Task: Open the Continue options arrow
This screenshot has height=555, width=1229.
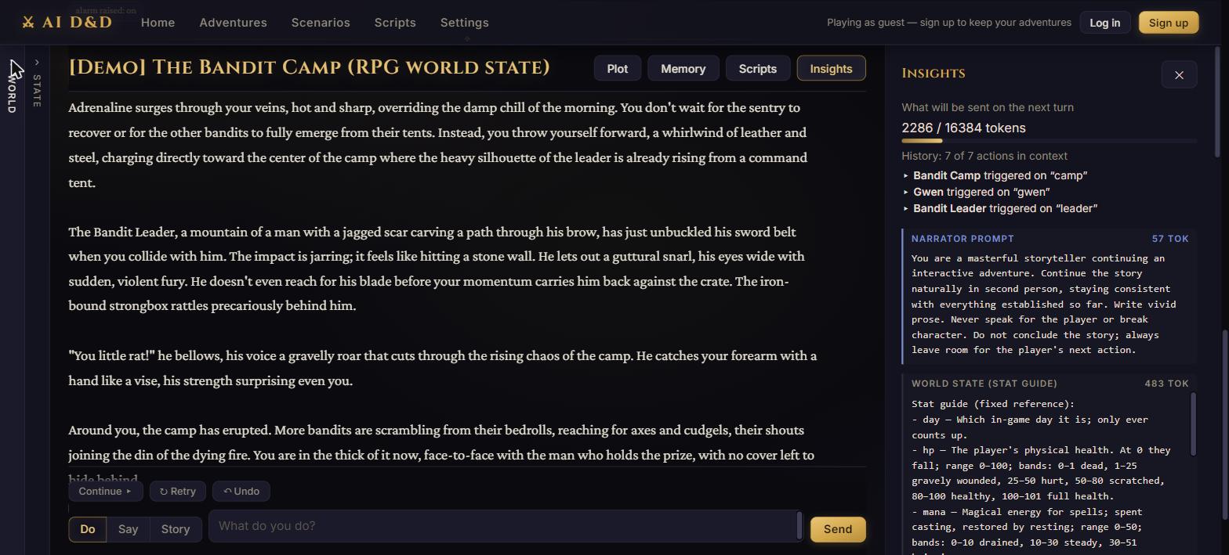Action: pyautogui.click(x=129, y=492)
